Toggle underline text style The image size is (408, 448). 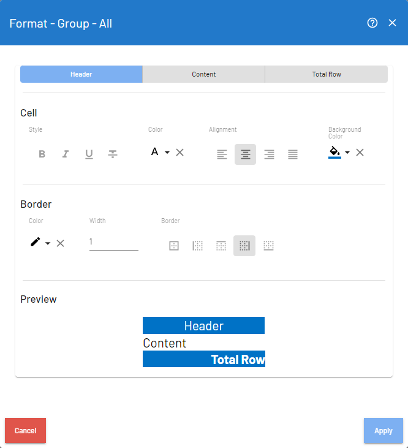(89, 154)
